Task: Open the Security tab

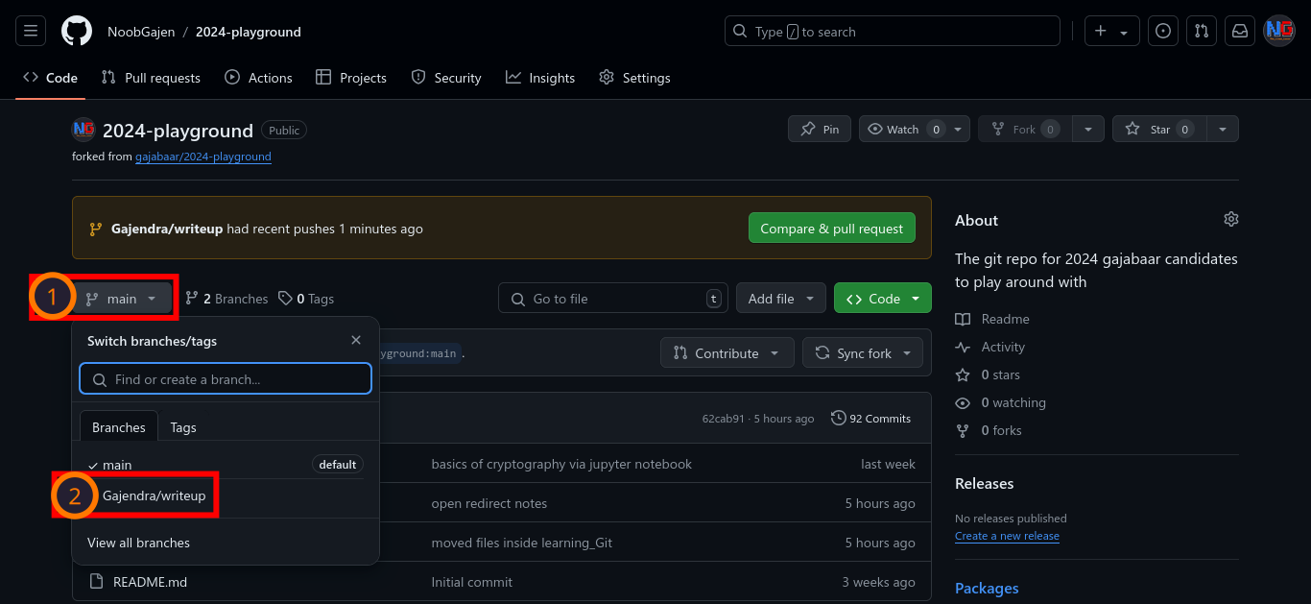Action: 446,78
